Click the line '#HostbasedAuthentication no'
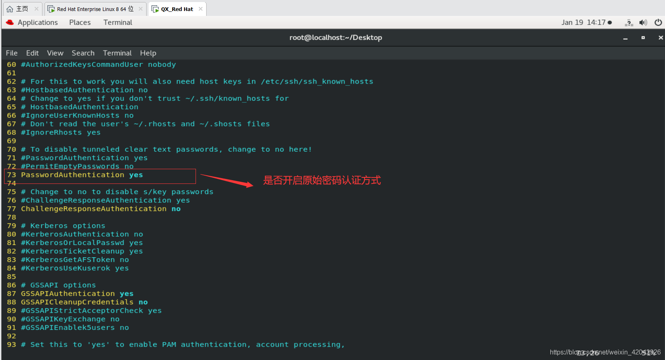Viewport: 665px width, 360px height. 85,90
